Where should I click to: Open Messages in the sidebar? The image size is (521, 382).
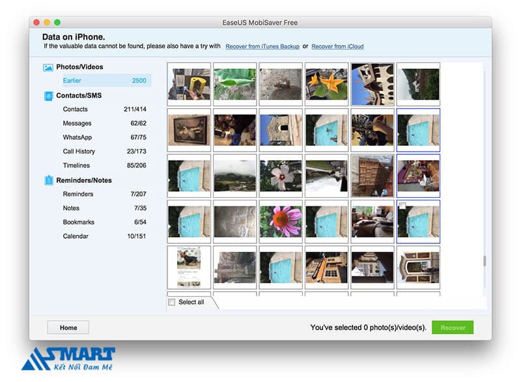click(x=77, y=124)
